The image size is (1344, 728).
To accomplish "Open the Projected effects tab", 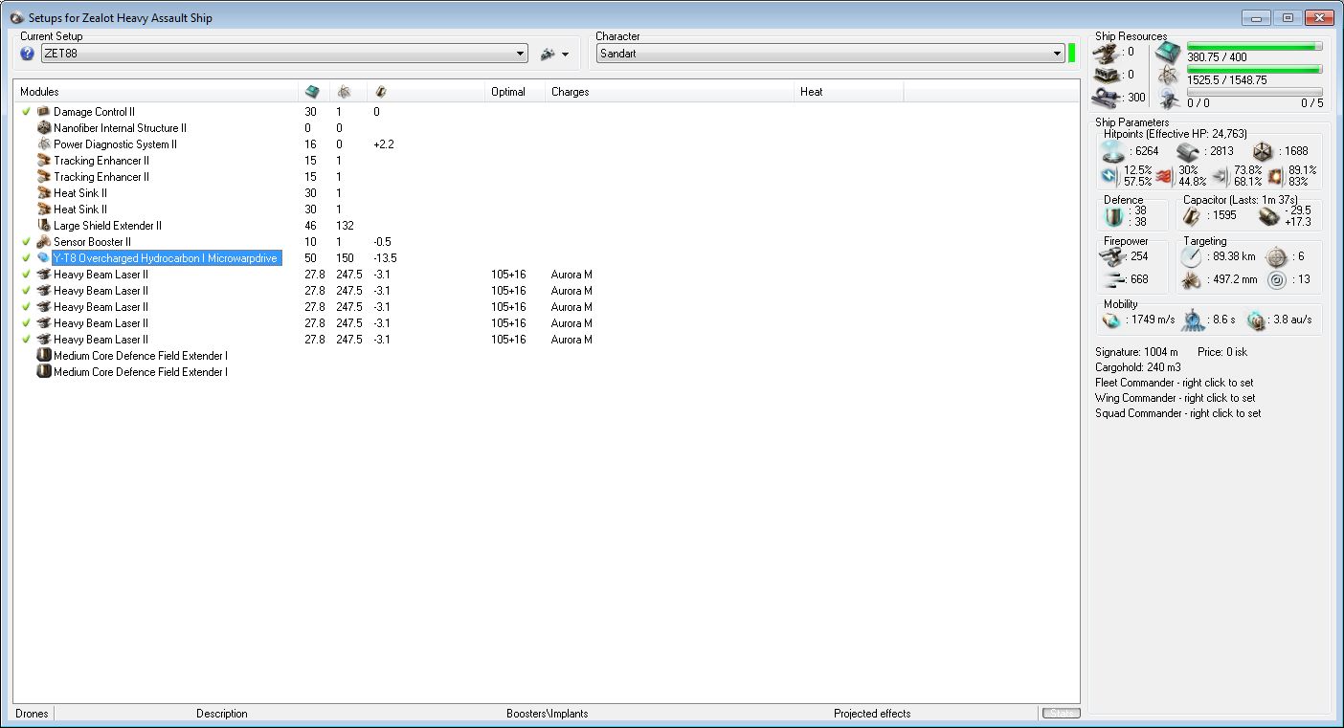I will 872,714.
